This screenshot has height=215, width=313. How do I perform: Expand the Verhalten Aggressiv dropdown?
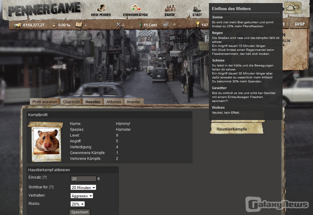pos(81,196)
